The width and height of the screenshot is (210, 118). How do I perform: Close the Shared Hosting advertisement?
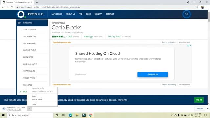[x=190, y=46]
